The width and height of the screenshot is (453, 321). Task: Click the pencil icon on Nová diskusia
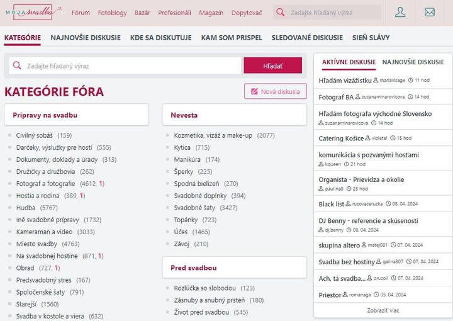[254, 91]
